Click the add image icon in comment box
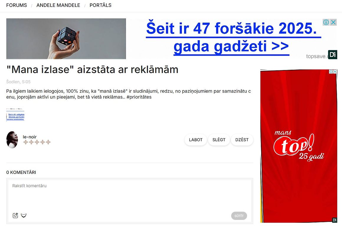 pyautogui.click(x=15, y=215)
